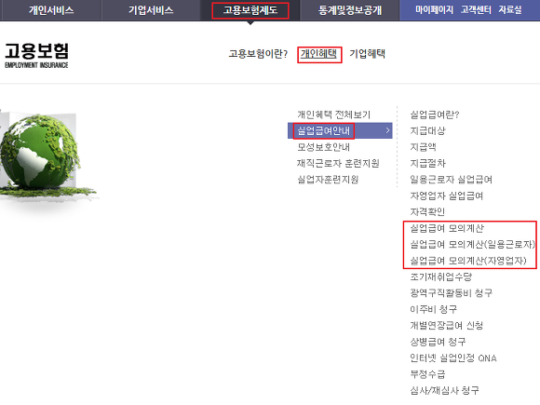Open 실업급여 모의계산(자영업자) link
Image resolution: width=540 pixels, height=405 pixels.
click(468, 261)
